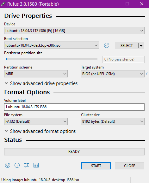Open the Device dropdown list
The image size is (149, 183).
(x=74, y=31)
